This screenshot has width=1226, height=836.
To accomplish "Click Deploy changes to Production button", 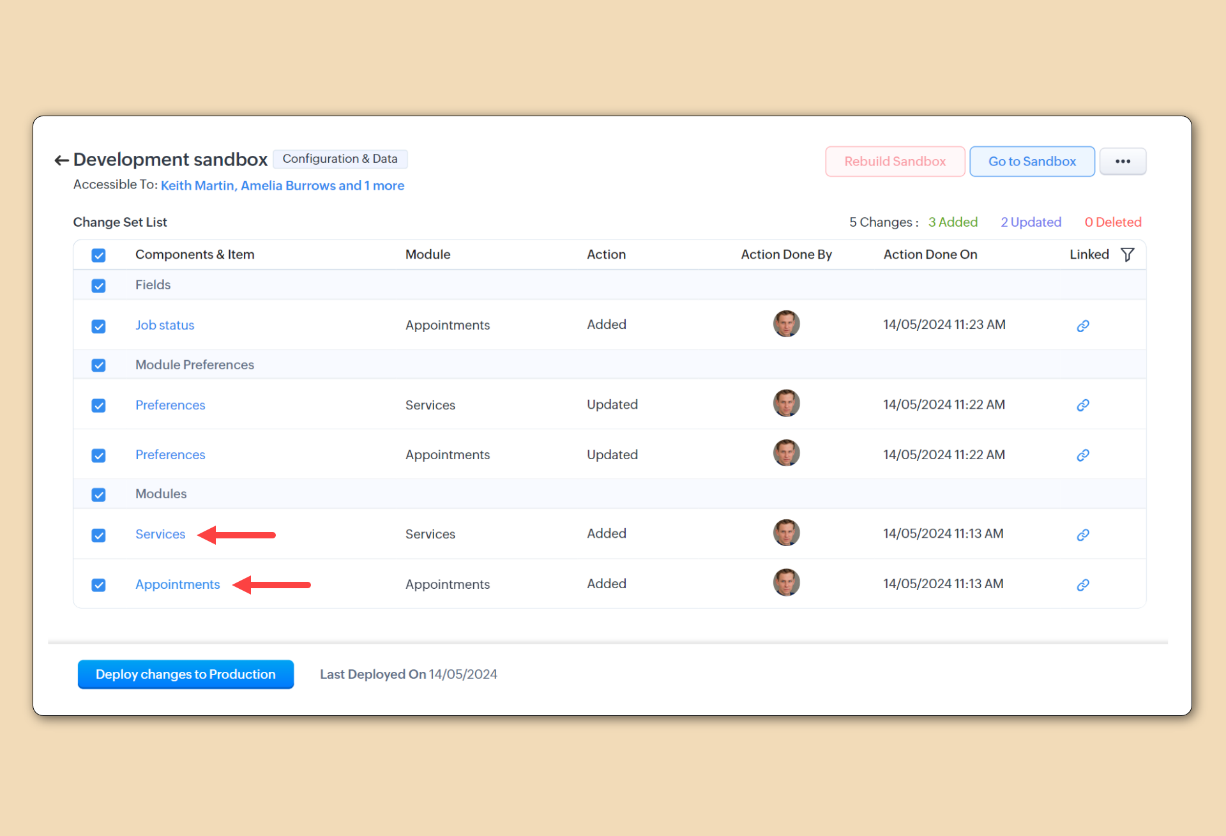I will pyautogui.click(x=185, y=674).
